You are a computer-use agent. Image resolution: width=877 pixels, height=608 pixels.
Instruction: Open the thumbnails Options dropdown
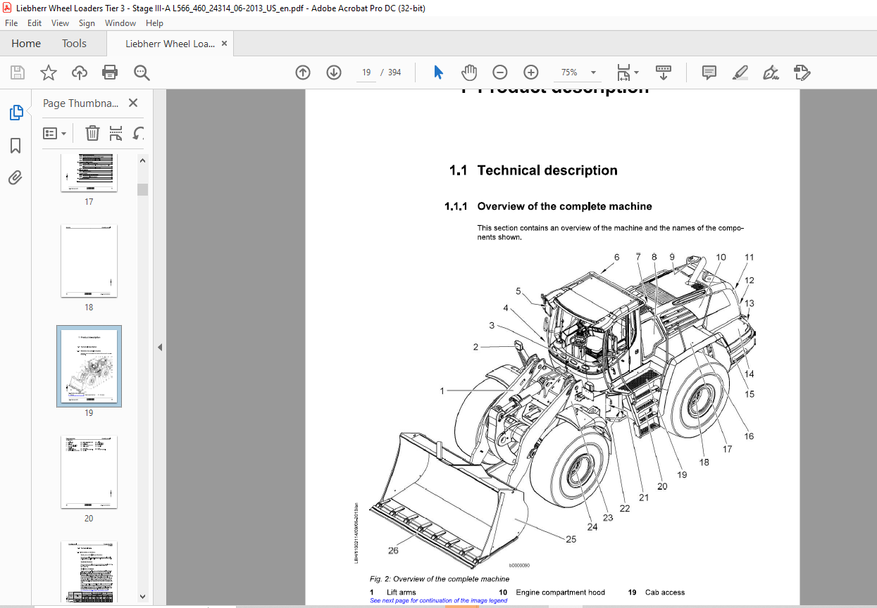click(x=55, y=133)
